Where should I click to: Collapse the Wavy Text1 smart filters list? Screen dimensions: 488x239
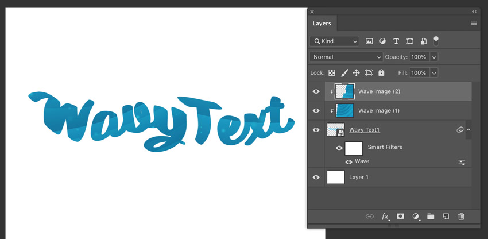coord(468,130)
